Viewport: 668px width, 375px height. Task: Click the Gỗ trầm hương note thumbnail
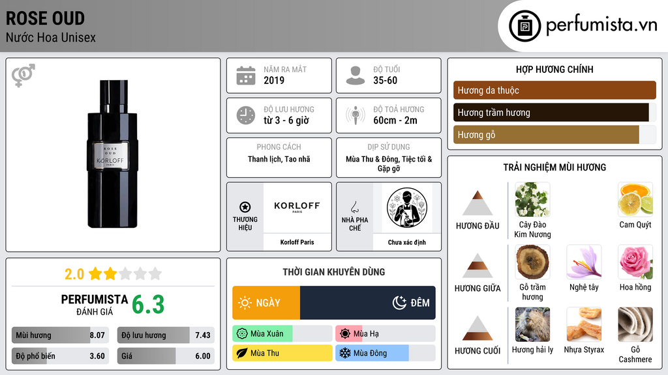coord(532,263)
